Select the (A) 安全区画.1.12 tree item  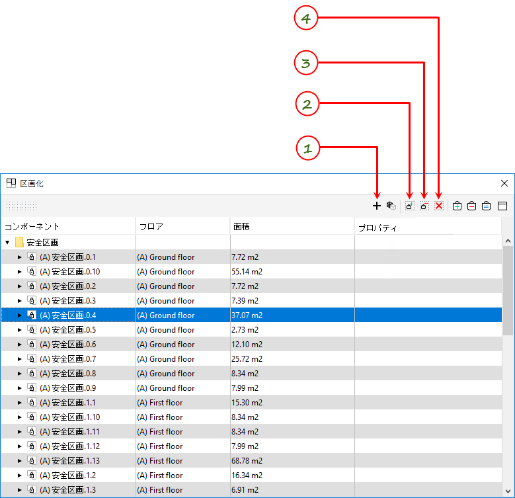[x=69, y=446]
